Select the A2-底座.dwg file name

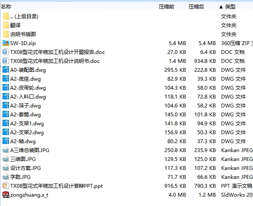[26, 79]
